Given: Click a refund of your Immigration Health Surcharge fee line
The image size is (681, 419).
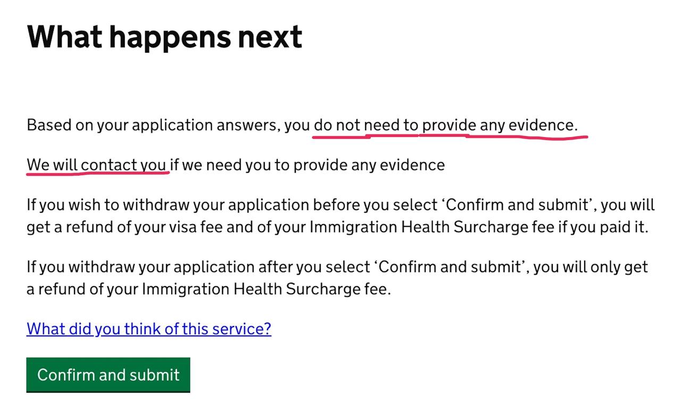Looking at the screenshot, I should click(x=209, y=289).
